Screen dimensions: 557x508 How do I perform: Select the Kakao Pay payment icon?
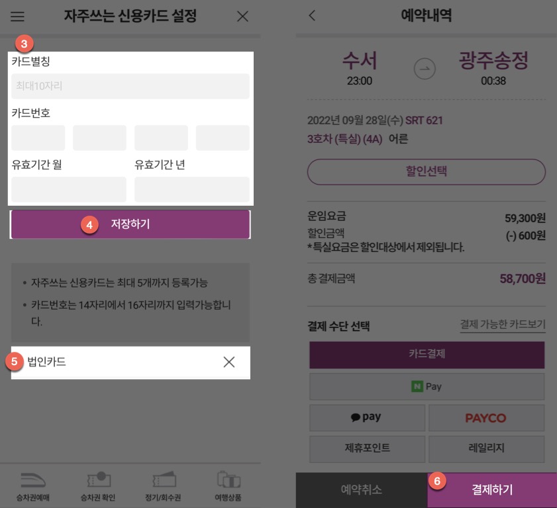368,417
